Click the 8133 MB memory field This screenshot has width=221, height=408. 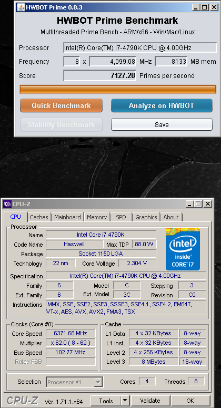click(172, 62)
